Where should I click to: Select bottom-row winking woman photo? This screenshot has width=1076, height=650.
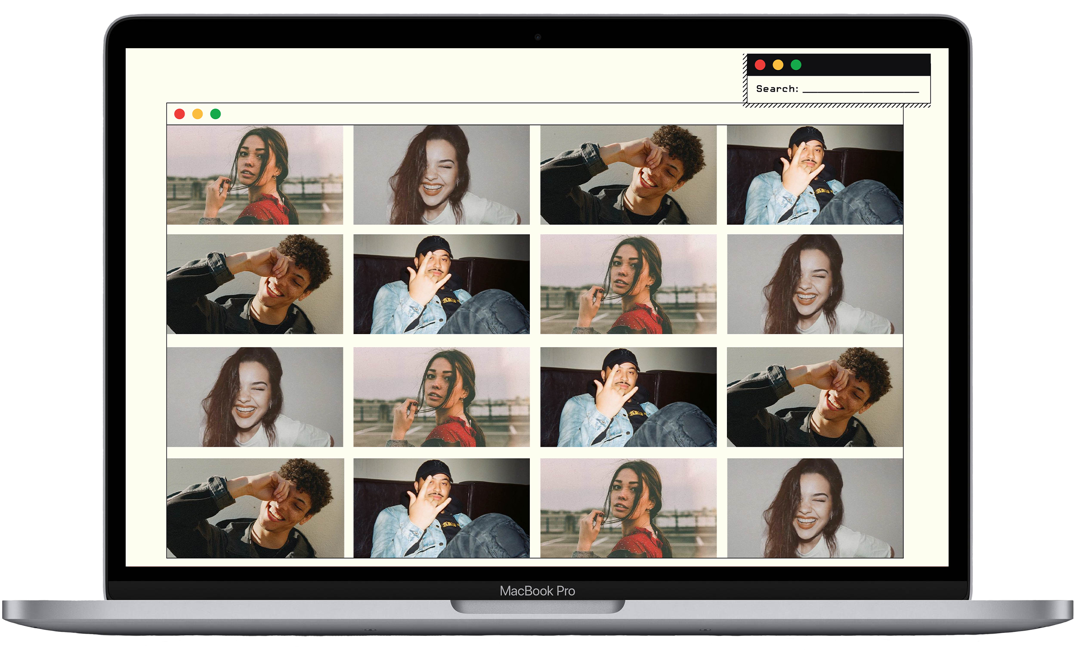[814, 508]
